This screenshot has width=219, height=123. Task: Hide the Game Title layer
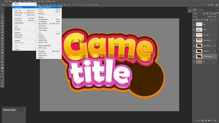[x=194, y=35]
